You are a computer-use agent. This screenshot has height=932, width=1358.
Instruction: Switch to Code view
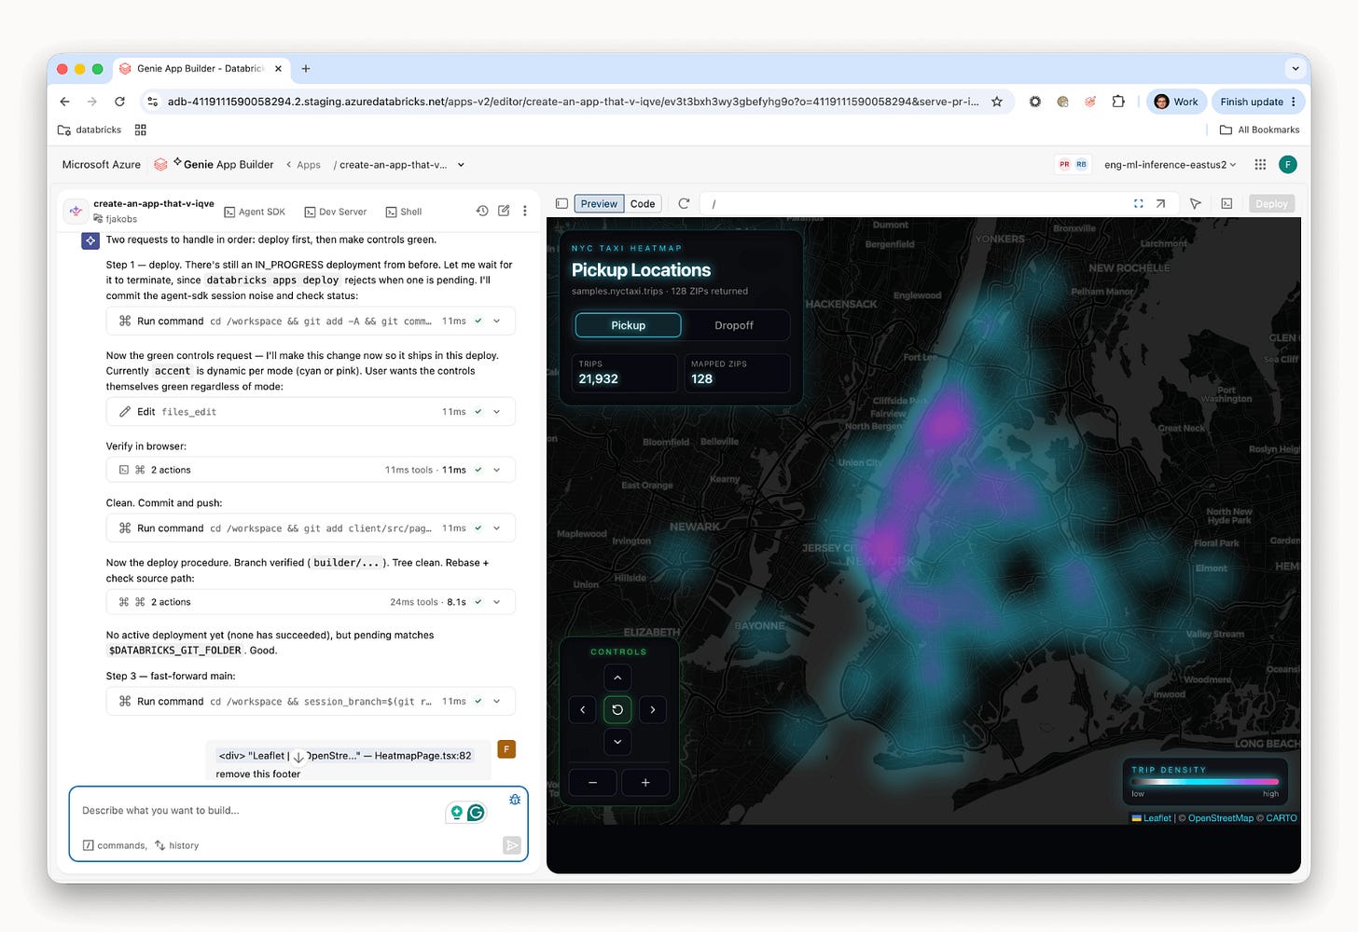click(x=643, y=203)
